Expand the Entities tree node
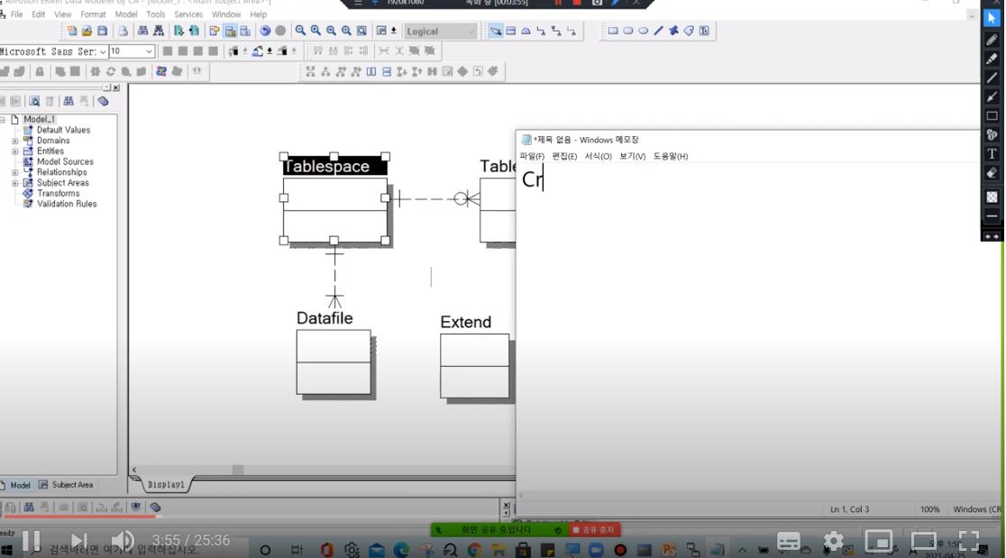 [14, 151]
